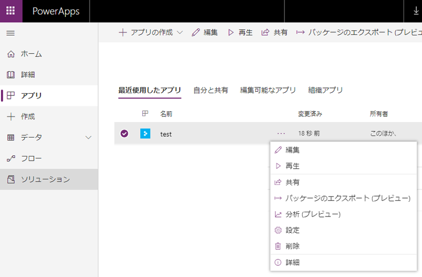Click the データ table icon in sidebar
422x277 pixels.
[x=11, y=137]
